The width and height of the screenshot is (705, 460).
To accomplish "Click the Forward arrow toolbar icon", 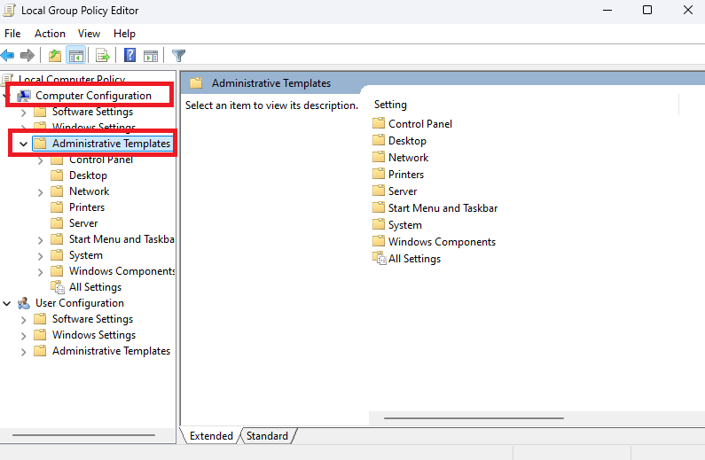I will click(27, 56).
